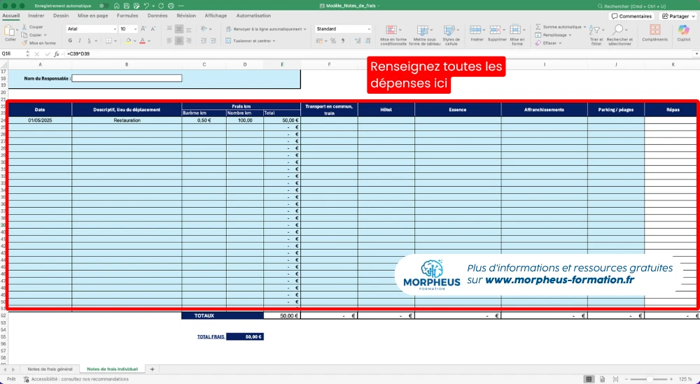Apply comma separator style
This screenshot has height=384, width=700.
click(343, 41)
